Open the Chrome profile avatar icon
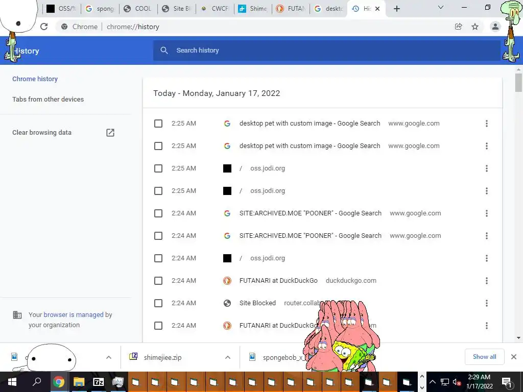Viewport: 523px width, 392px height. tap(495, 27)
